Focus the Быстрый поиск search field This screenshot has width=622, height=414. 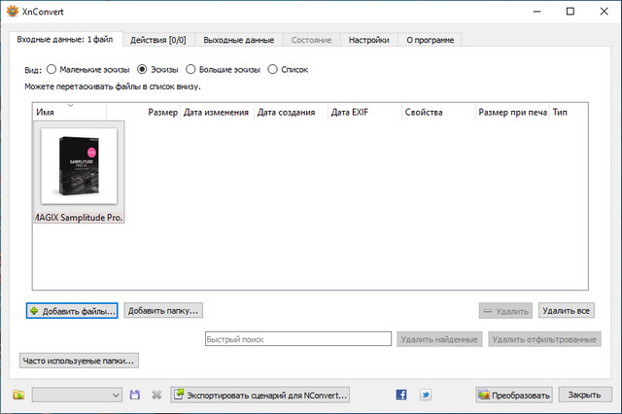[x=297, y=339]
